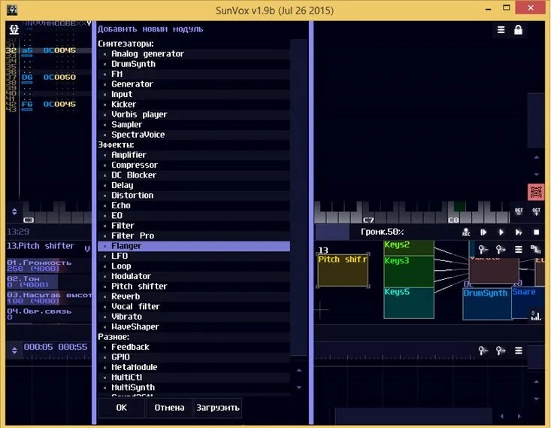Confirm with the OK button

[x=121, y=408]
